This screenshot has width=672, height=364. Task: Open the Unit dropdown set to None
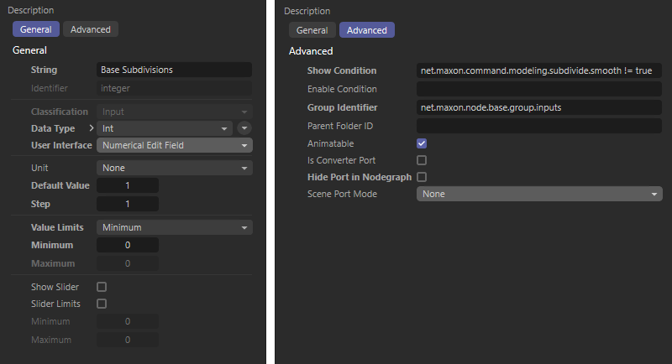coord(174,168)
